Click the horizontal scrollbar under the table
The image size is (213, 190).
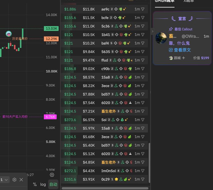click(105, 188)
